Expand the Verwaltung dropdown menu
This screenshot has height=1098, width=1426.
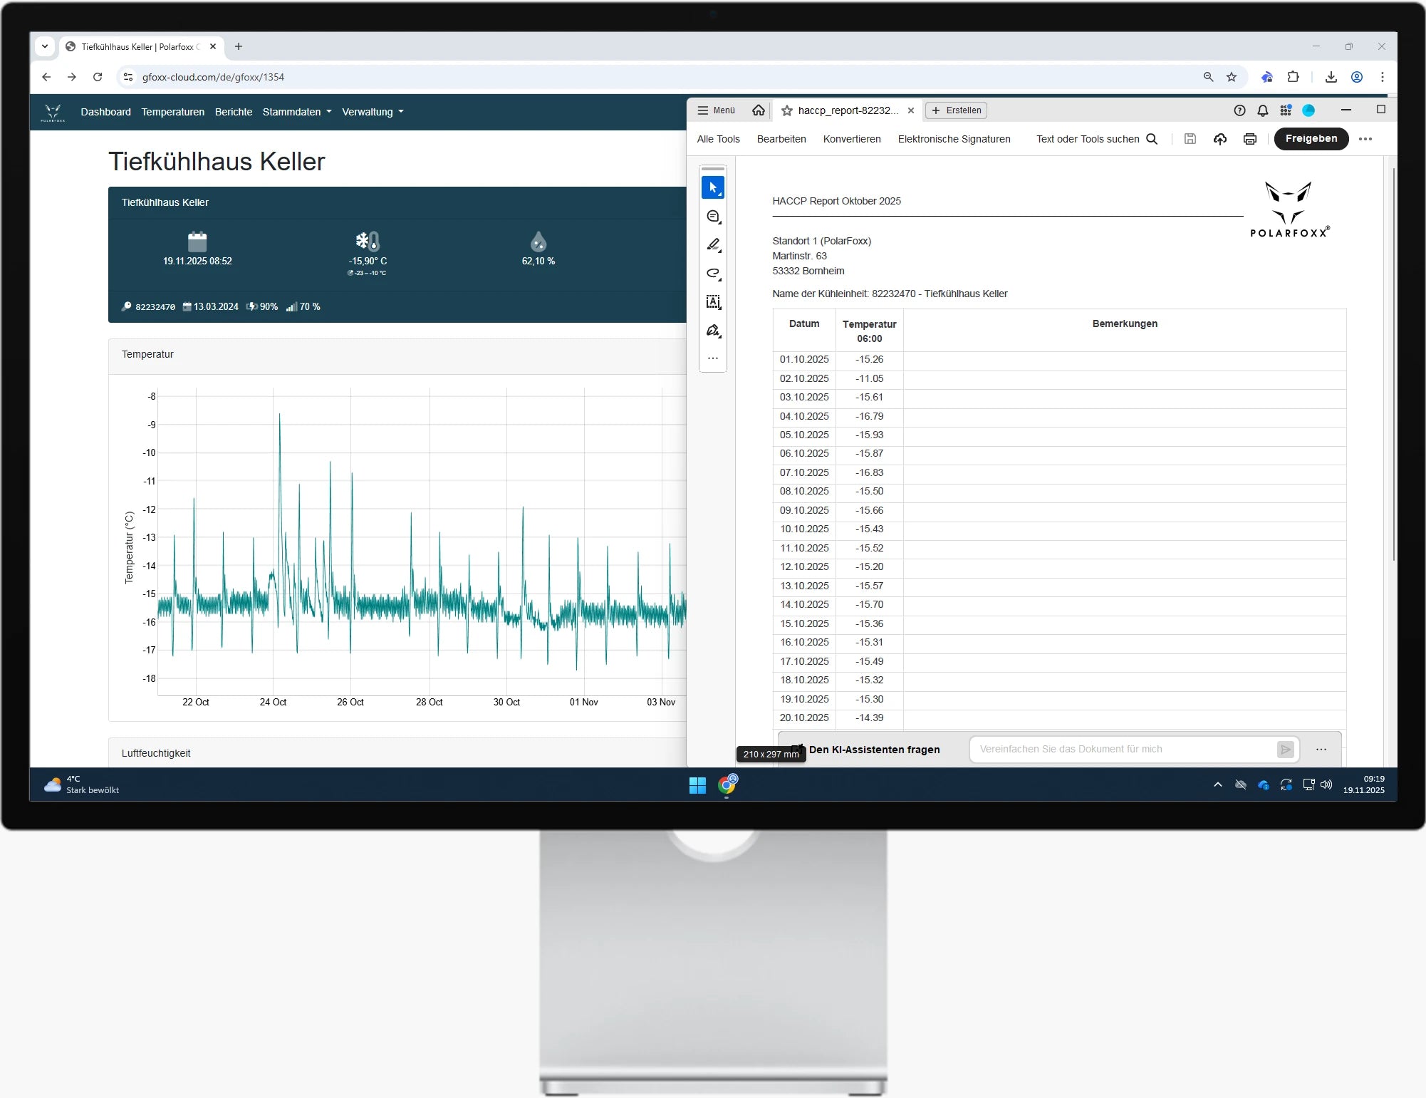tap(373, 112)
